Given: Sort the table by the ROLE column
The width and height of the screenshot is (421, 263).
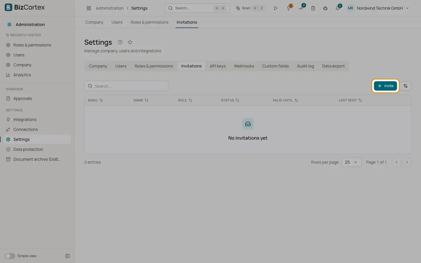Looking at the screenshot, I should [185, 100].
